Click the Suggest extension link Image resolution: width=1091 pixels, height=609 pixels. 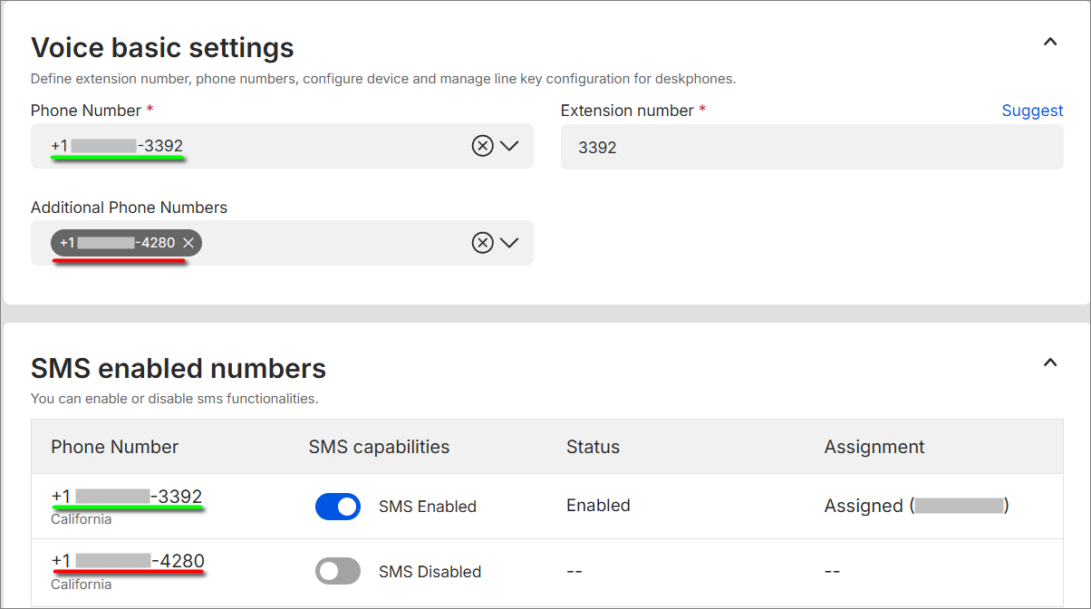pos(1032,111)
